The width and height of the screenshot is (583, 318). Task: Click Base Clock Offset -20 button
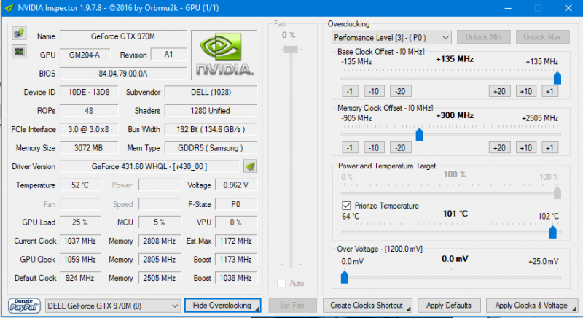point(400,91)
